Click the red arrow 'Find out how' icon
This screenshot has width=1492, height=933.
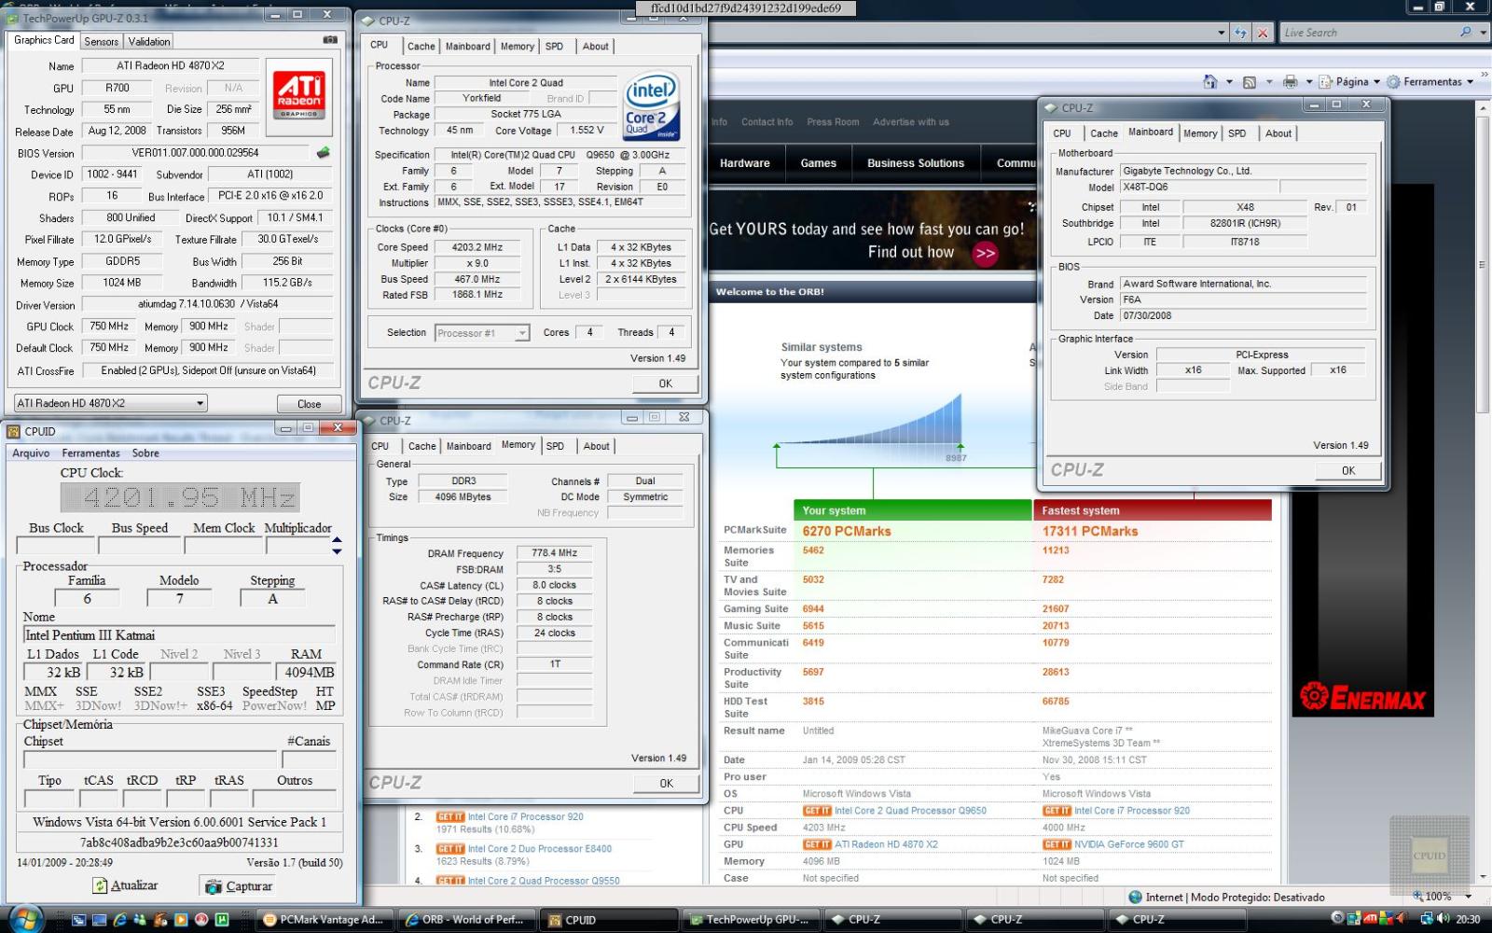pyautogui.click(x=985, y=253)
